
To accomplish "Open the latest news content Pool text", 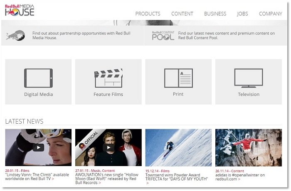I will coord(227,35).
